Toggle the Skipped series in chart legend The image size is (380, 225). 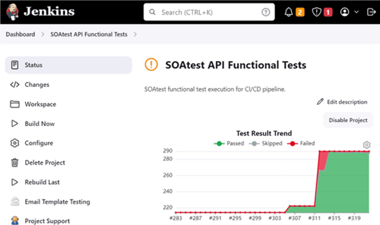[x=265, y=144]
